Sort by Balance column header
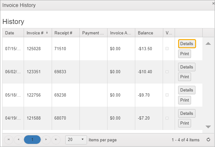The height and width of the screenshot is (147, 215). click(x=145, y=33)
